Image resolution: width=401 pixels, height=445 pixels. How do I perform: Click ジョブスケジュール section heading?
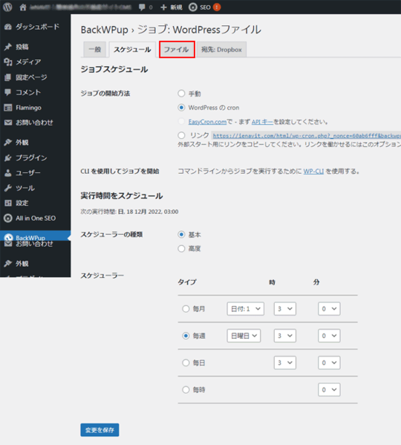pyautogui.click(x=114, y=70)
